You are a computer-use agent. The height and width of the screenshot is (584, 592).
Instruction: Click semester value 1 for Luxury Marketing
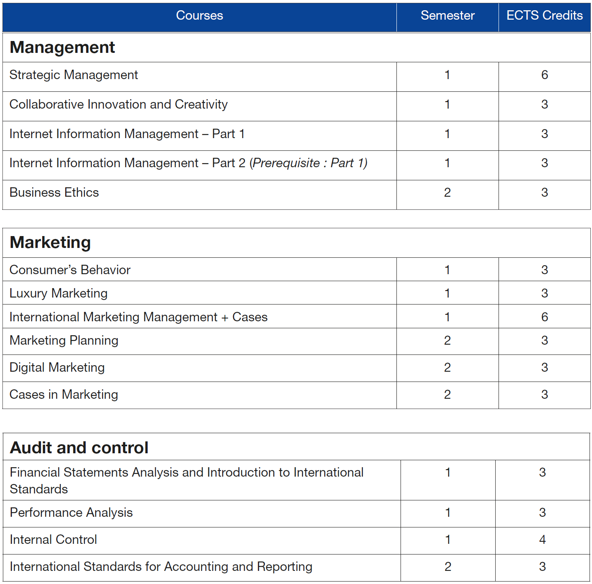point(447,293)
